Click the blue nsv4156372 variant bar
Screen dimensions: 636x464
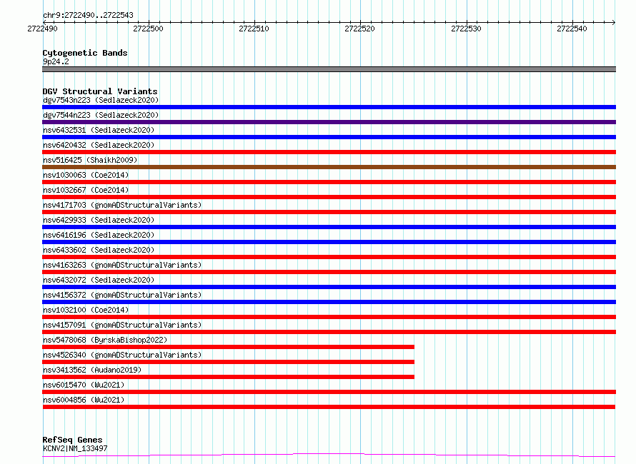point(329,302)
